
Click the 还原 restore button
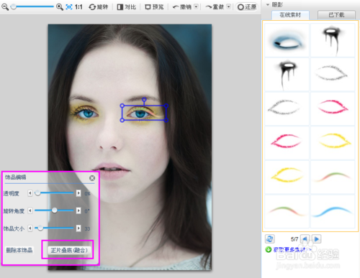[247, 7]
